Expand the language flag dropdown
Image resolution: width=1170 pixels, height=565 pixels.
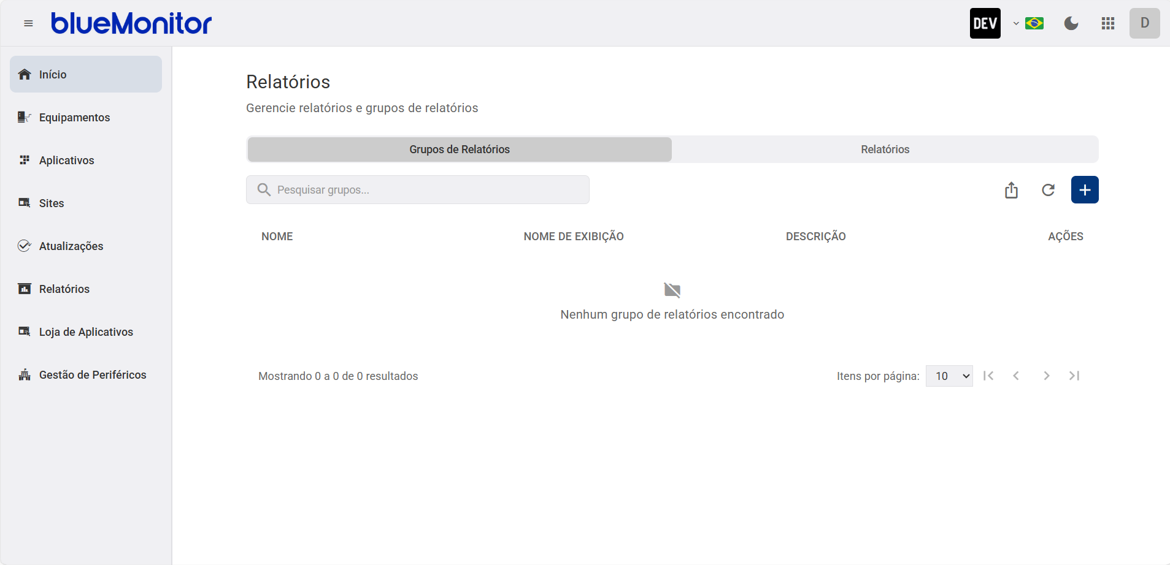point(1029,23)
